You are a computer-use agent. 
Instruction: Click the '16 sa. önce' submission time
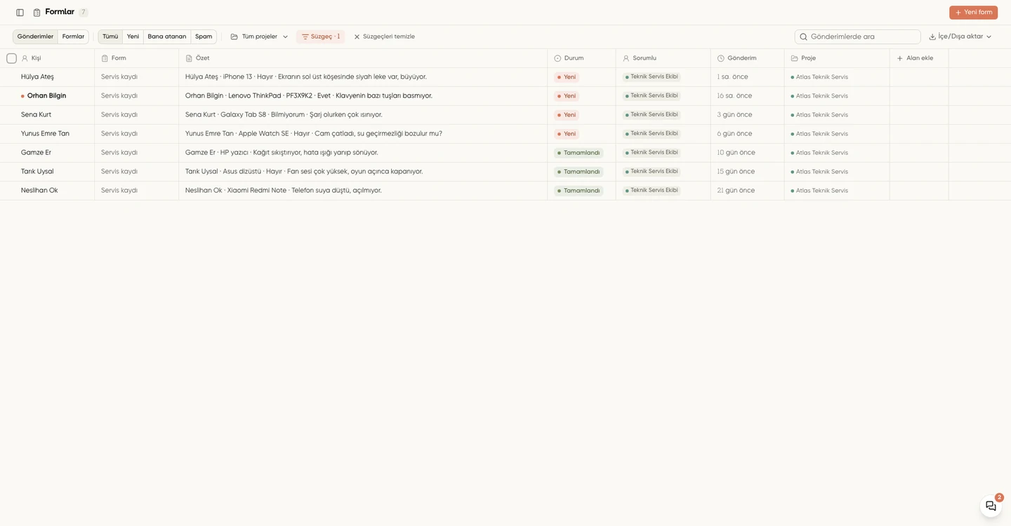point(734,96)
